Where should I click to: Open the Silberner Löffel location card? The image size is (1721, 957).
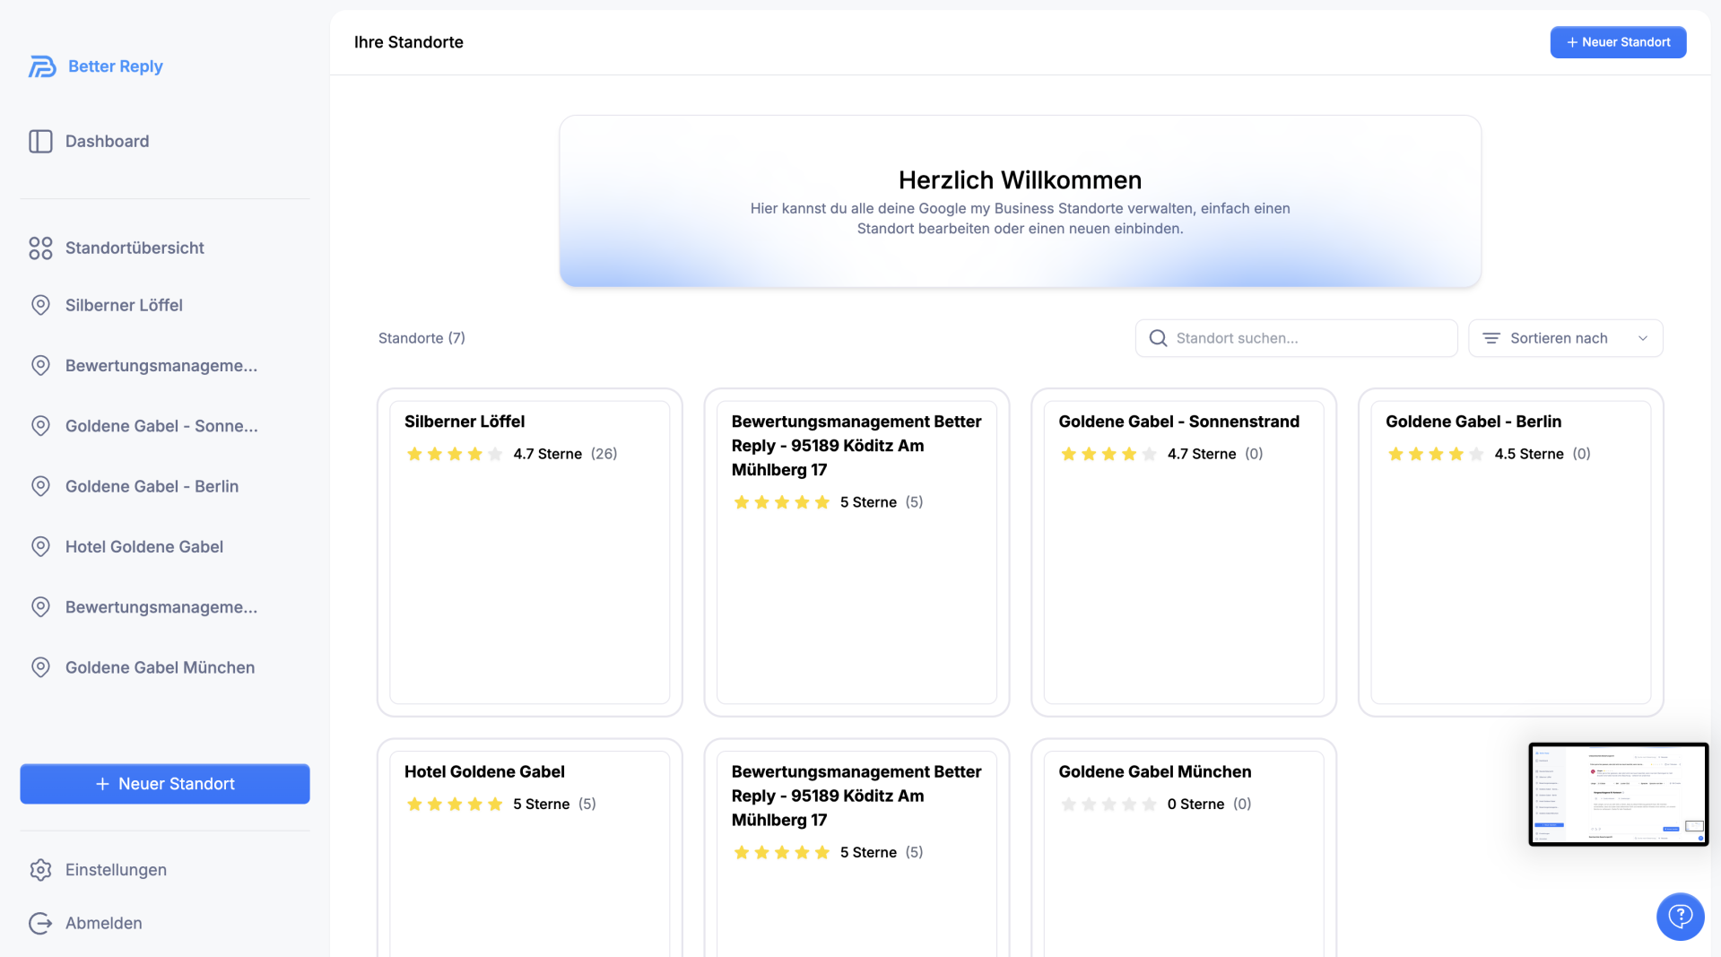pos(529,552)
